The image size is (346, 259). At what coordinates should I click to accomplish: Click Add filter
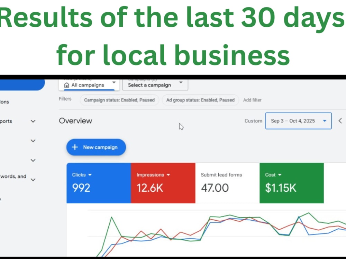coord(252,100)
